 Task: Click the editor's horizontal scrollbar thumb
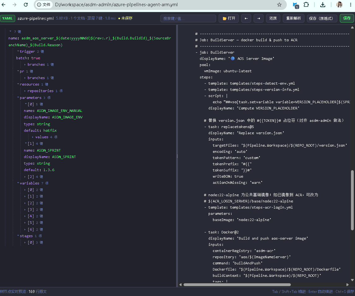coord(237,285)
